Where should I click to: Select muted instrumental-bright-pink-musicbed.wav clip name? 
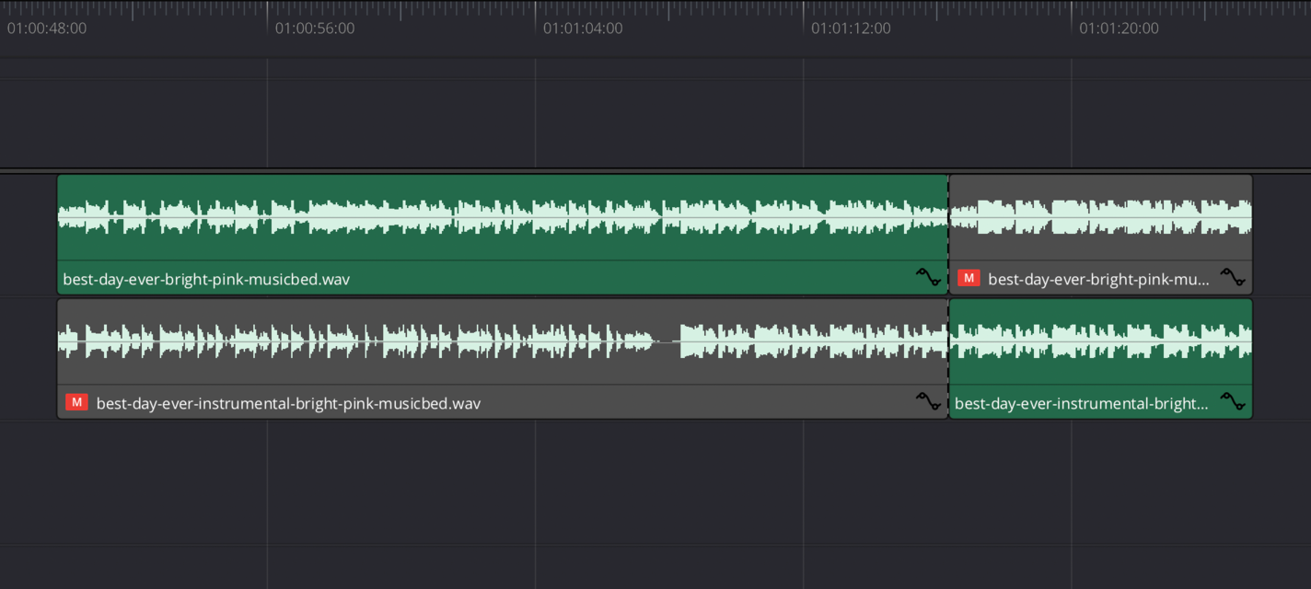coord(288,403)
